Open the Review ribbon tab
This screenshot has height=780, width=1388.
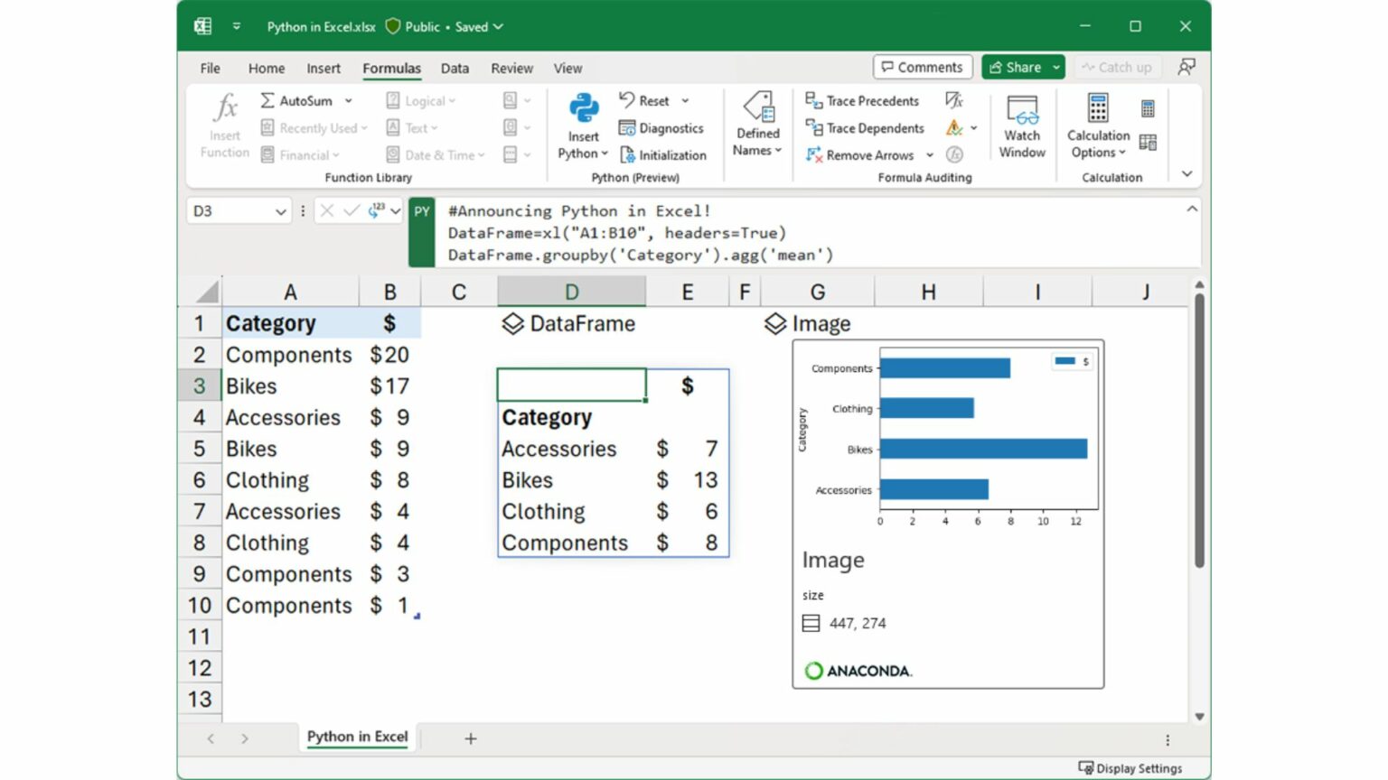pos(511,68)
